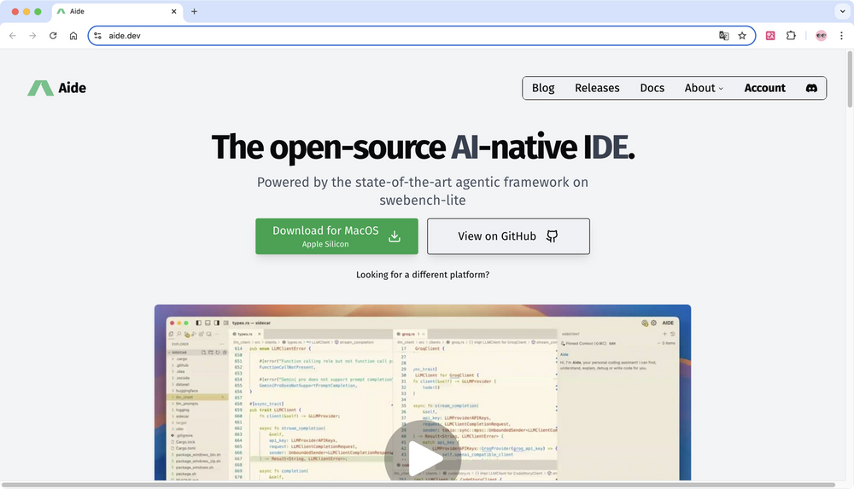Viewport: 854px width, 489px height.
Task: Reload the page with refresh icon
Action: tap(53, 36)
